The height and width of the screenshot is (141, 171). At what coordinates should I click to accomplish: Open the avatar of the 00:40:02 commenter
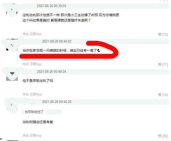click(x=12, y=45)
